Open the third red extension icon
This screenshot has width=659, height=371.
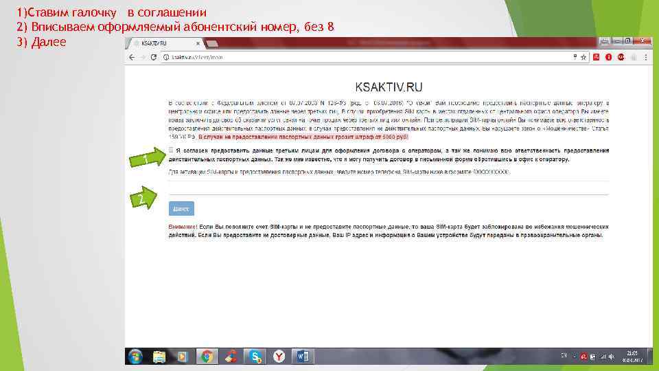point(621,57)
